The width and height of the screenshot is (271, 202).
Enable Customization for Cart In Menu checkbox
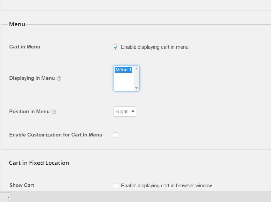116,135
